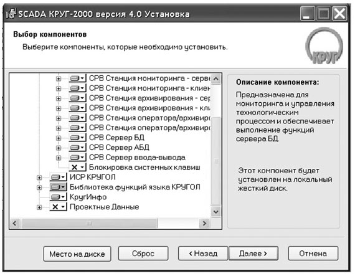Image resolution: width=355 pixels, height=276 pixels.
Task: Open X state icon for Блокировка системных клавиш
Action: coord(77,168)
